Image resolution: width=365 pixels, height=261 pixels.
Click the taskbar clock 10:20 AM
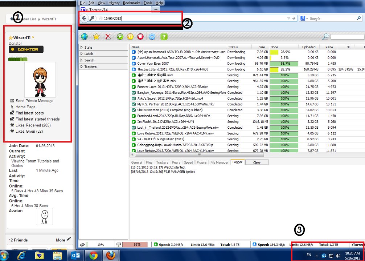[x=352, y=253]
